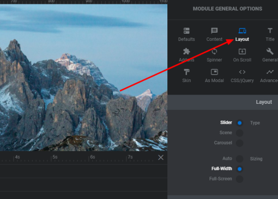Open the Title options icon

(x=270, y=30)
